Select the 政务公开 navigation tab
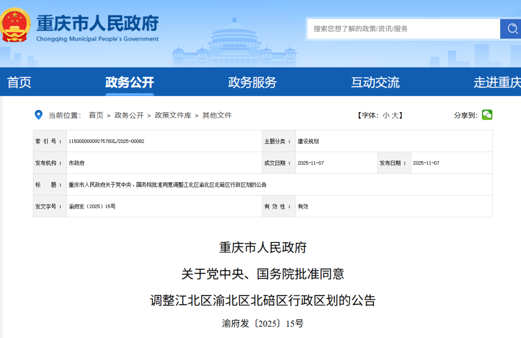This screenshot has height=338, width=521. pyautogui.click(x=129, y=83)
